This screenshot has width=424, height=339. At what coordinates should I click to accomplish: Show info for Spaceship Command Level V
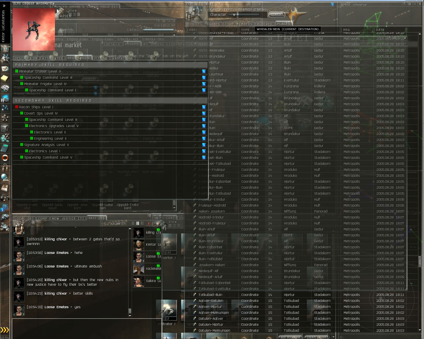pos(204,157)
